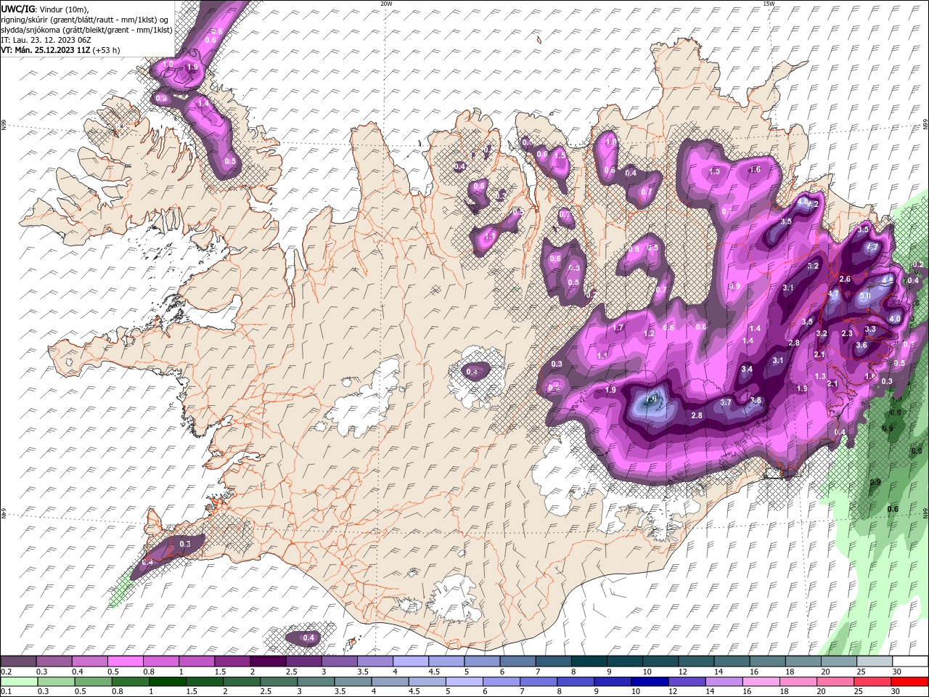
Task: Click the '3.7' precipitation value on the map
Action: click(725, 402)
